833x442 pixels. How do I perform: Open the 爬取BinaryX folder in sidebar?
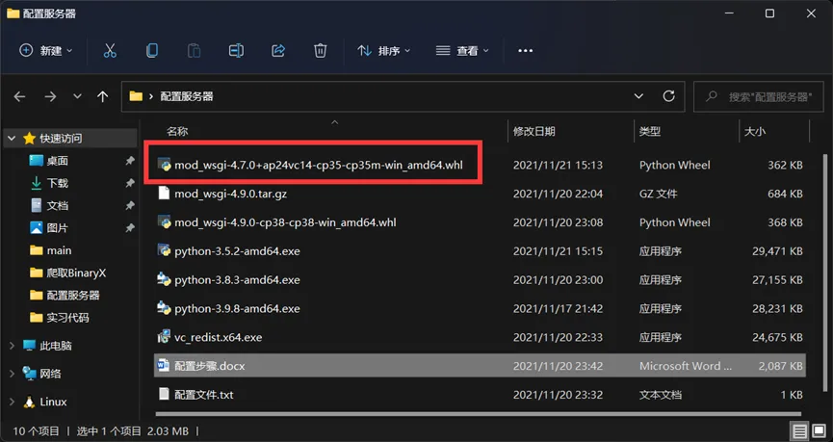76,273
